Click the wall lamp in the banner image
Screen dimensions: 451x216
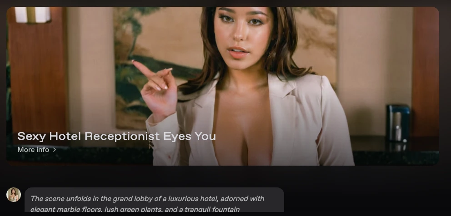click(33, 15)
